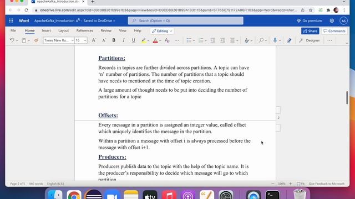Screen dimensions: 355x199
Task: Expand the ribbon display options chevron
Action: click(347, 43)
